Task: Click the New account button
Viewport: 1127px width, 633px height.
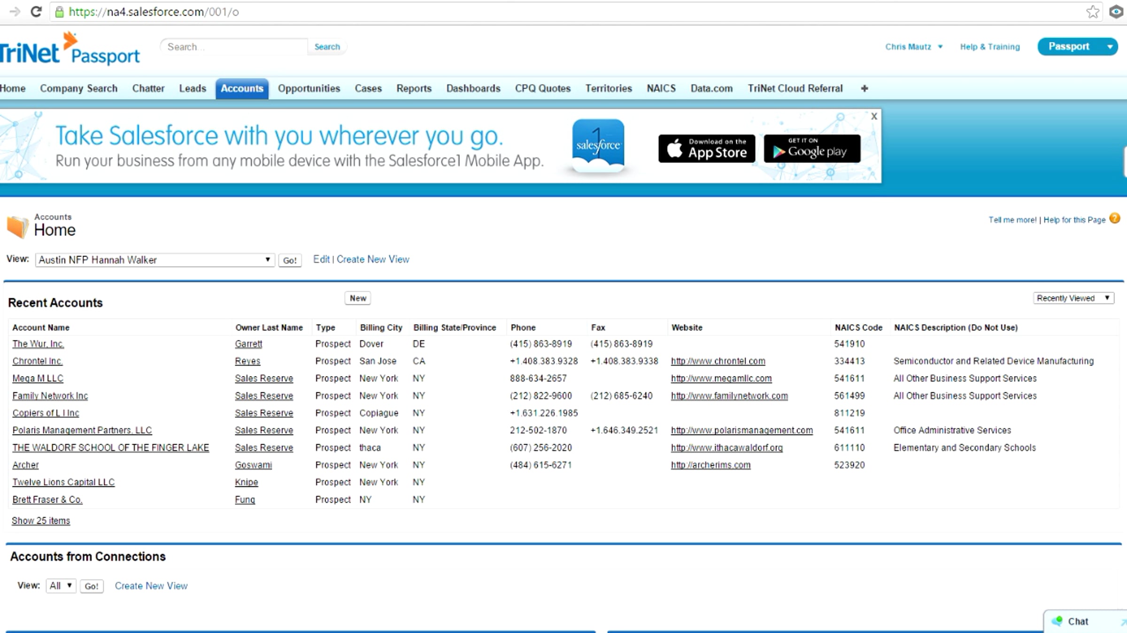Action: [x=357, y=298]
